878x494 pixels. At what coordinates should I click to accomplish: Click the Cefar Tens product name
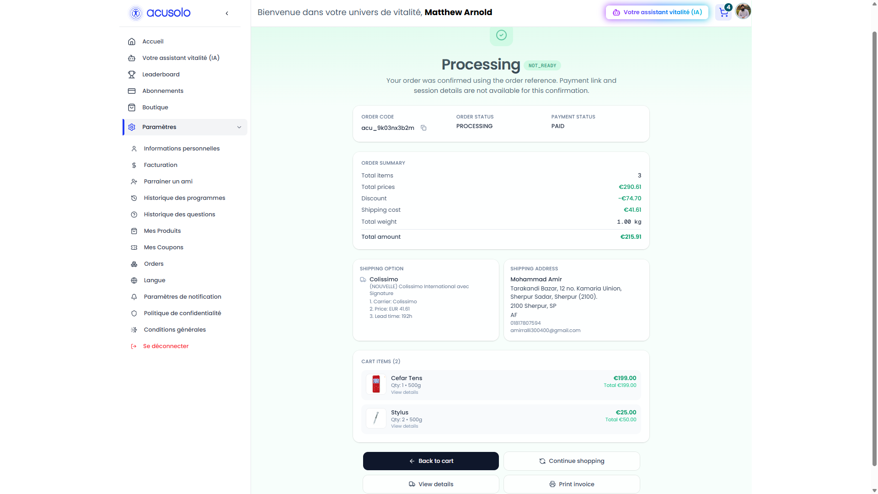407,378
